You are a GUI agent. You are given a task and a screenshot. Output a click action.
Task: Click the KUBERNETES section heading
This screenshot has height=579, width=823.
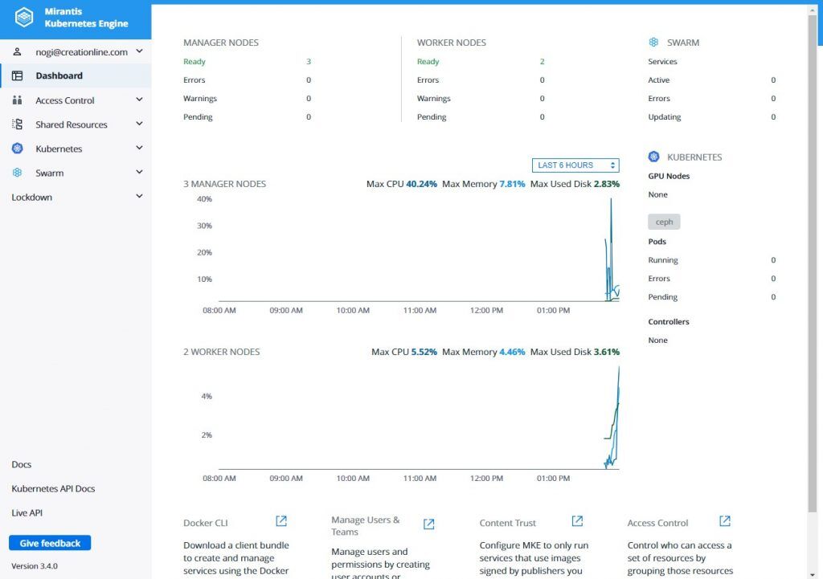[694, 157]
